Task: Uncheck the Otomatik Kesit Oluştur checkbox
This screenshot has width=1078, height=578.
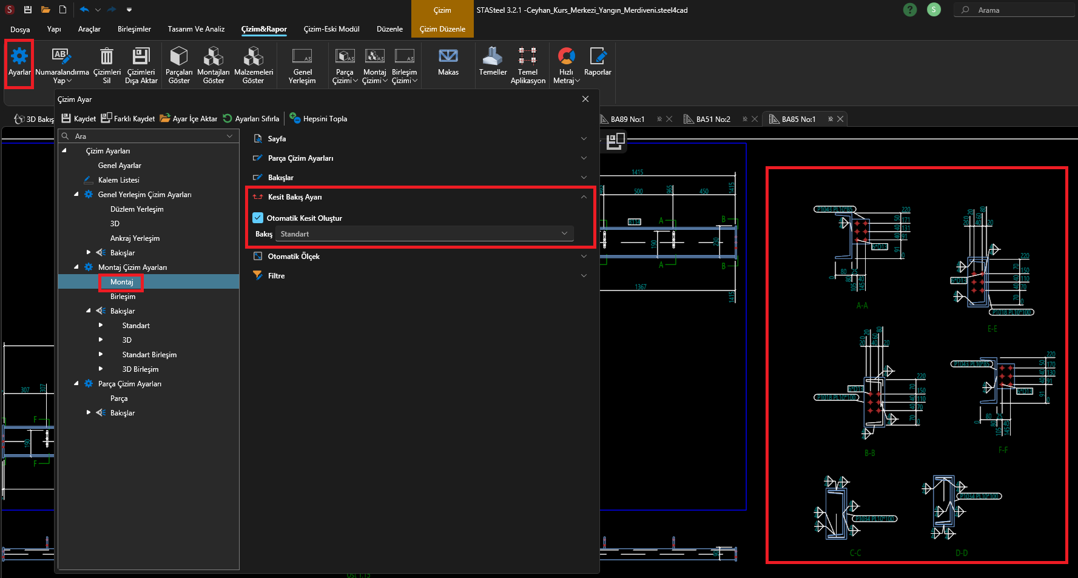Action: click(258, 218)
